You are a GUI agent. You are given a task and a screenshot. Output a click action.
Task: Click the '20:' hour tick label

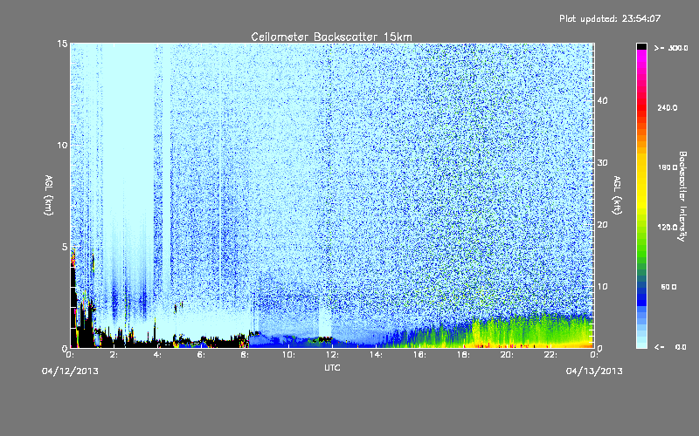coord(507,355)
